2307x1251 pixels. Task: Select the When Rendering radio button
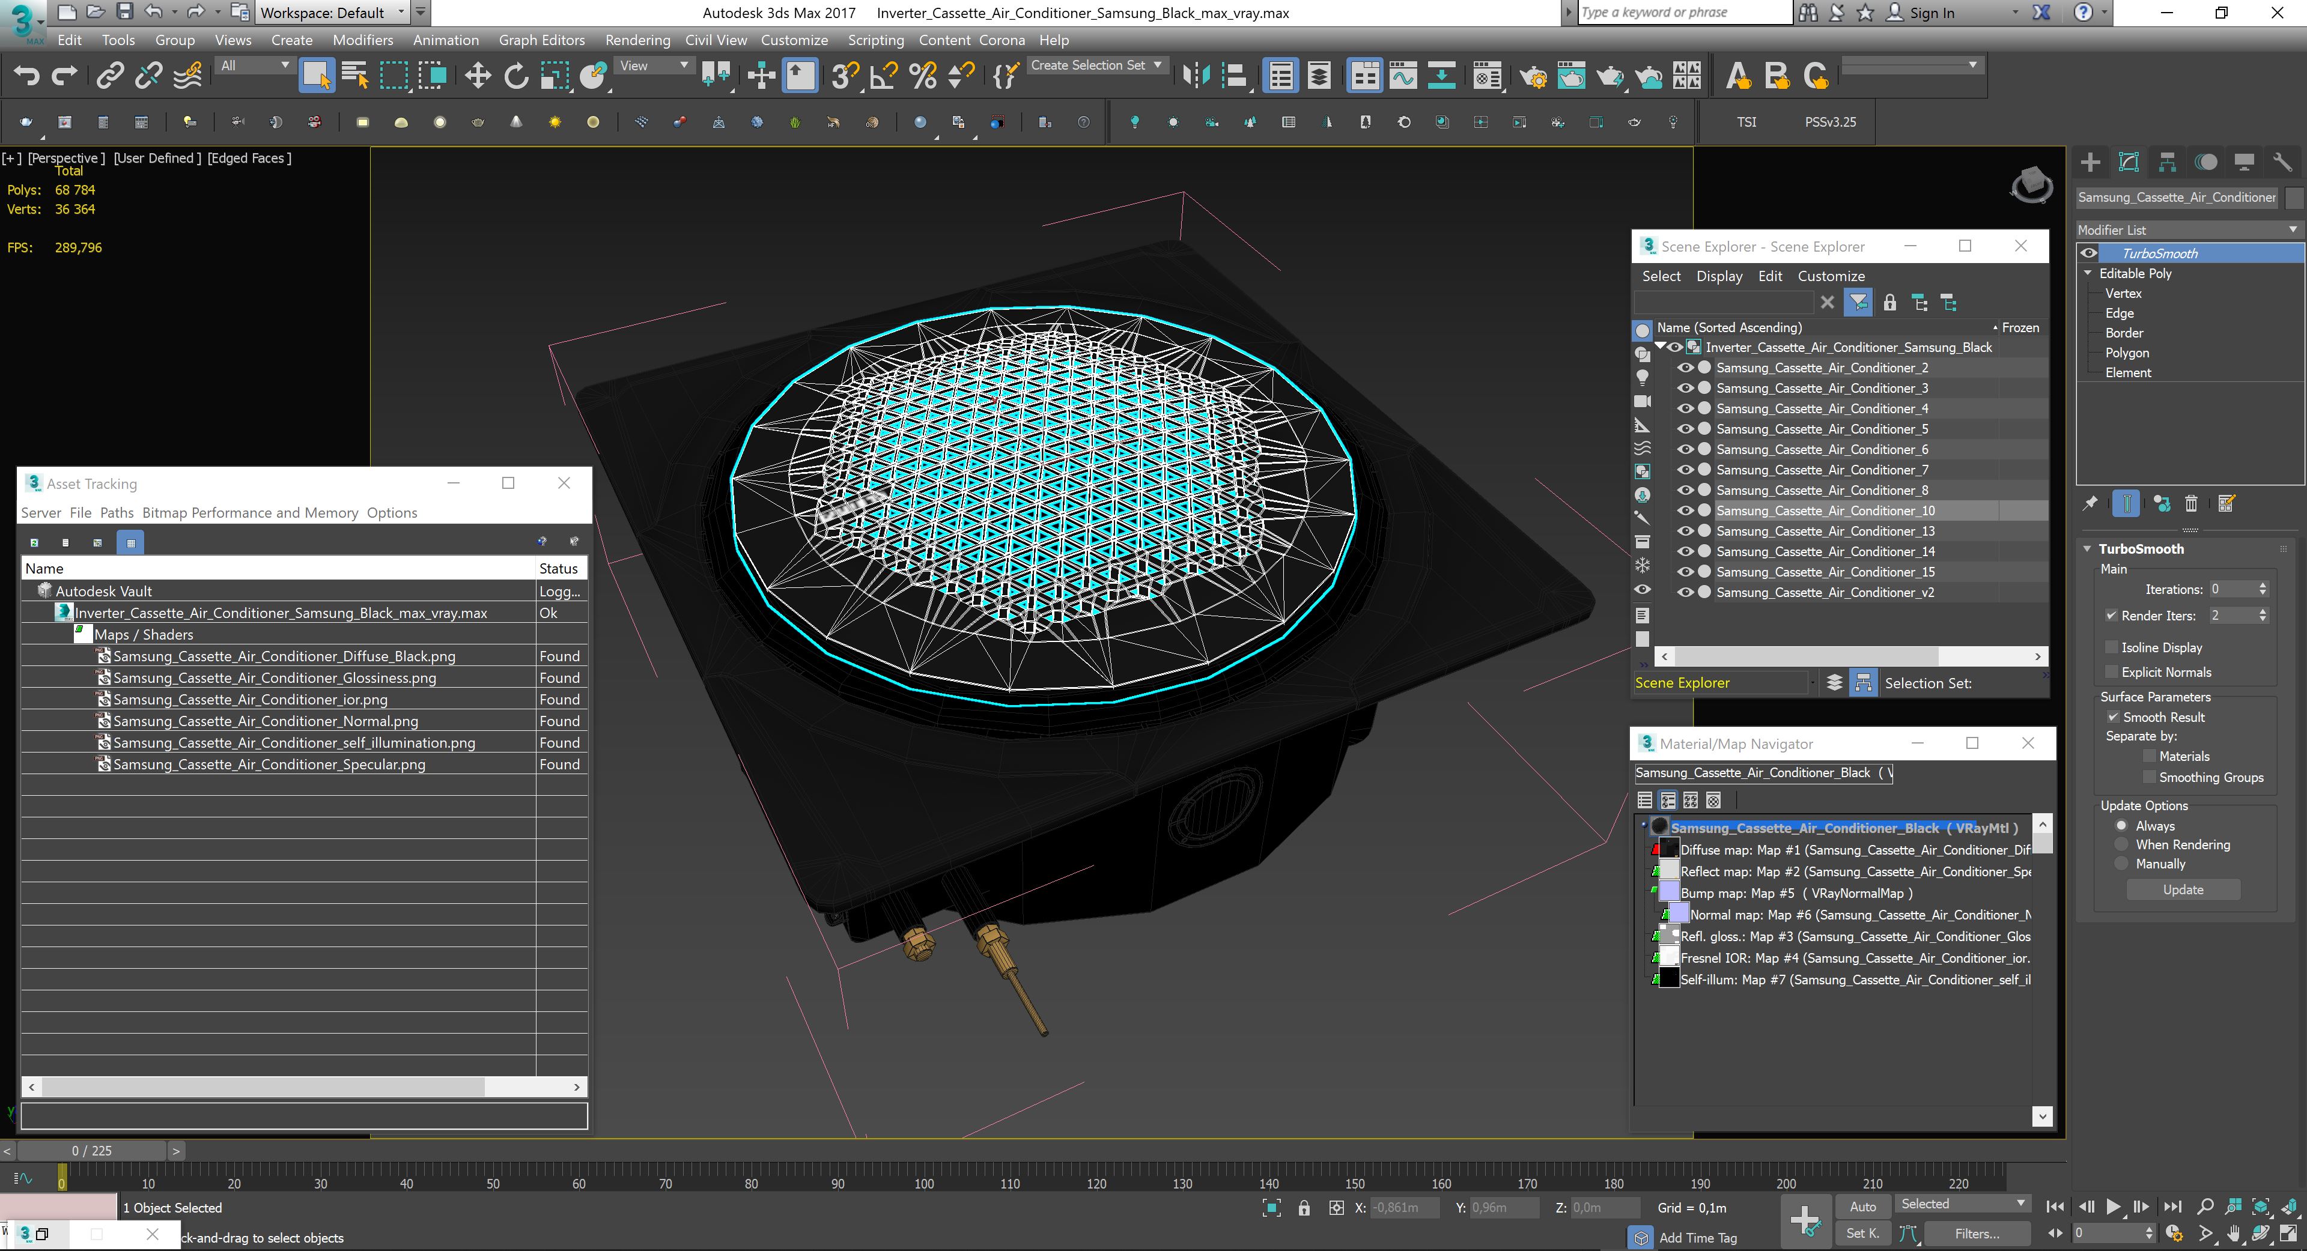point(2121,844)
